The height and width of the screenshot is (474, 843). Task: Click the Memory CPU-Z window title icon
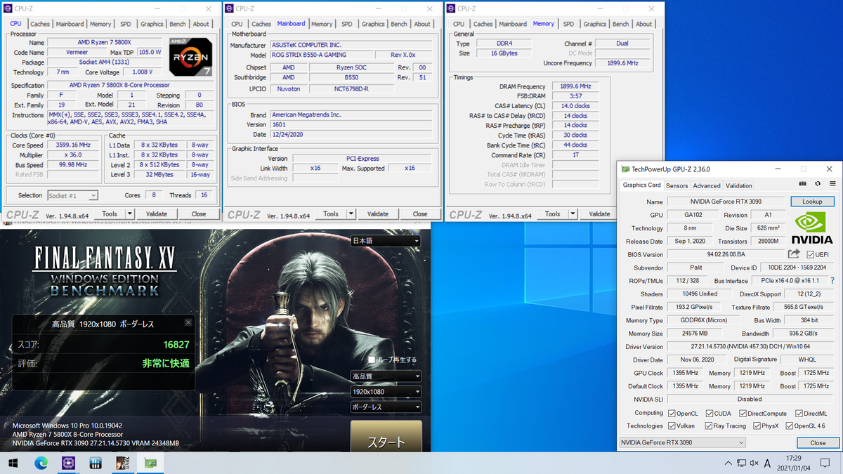[450, 8]
